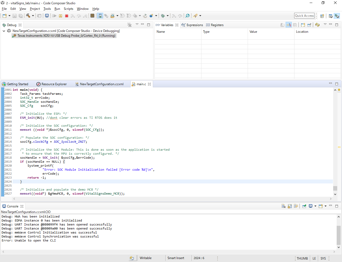Click the Show Type Names icon
This screenshot has height=262, width=342.
click(282, 25)
